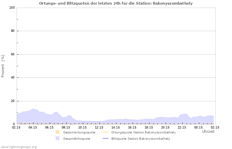Click the Ortungsquote Station Bakonyszombathely legend text
232x149 pixels.
144,132
